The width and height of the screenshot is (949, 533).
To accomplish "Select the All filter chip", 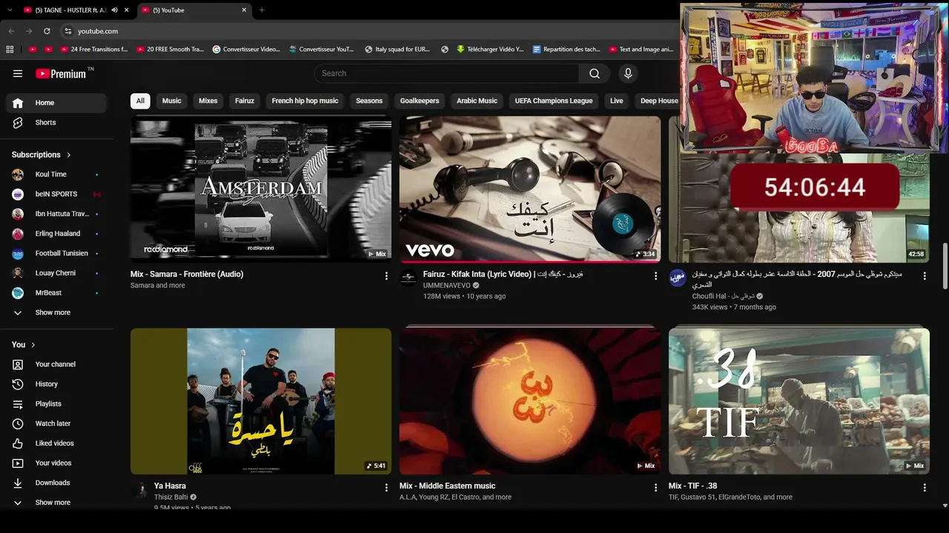I will [140, 101].
